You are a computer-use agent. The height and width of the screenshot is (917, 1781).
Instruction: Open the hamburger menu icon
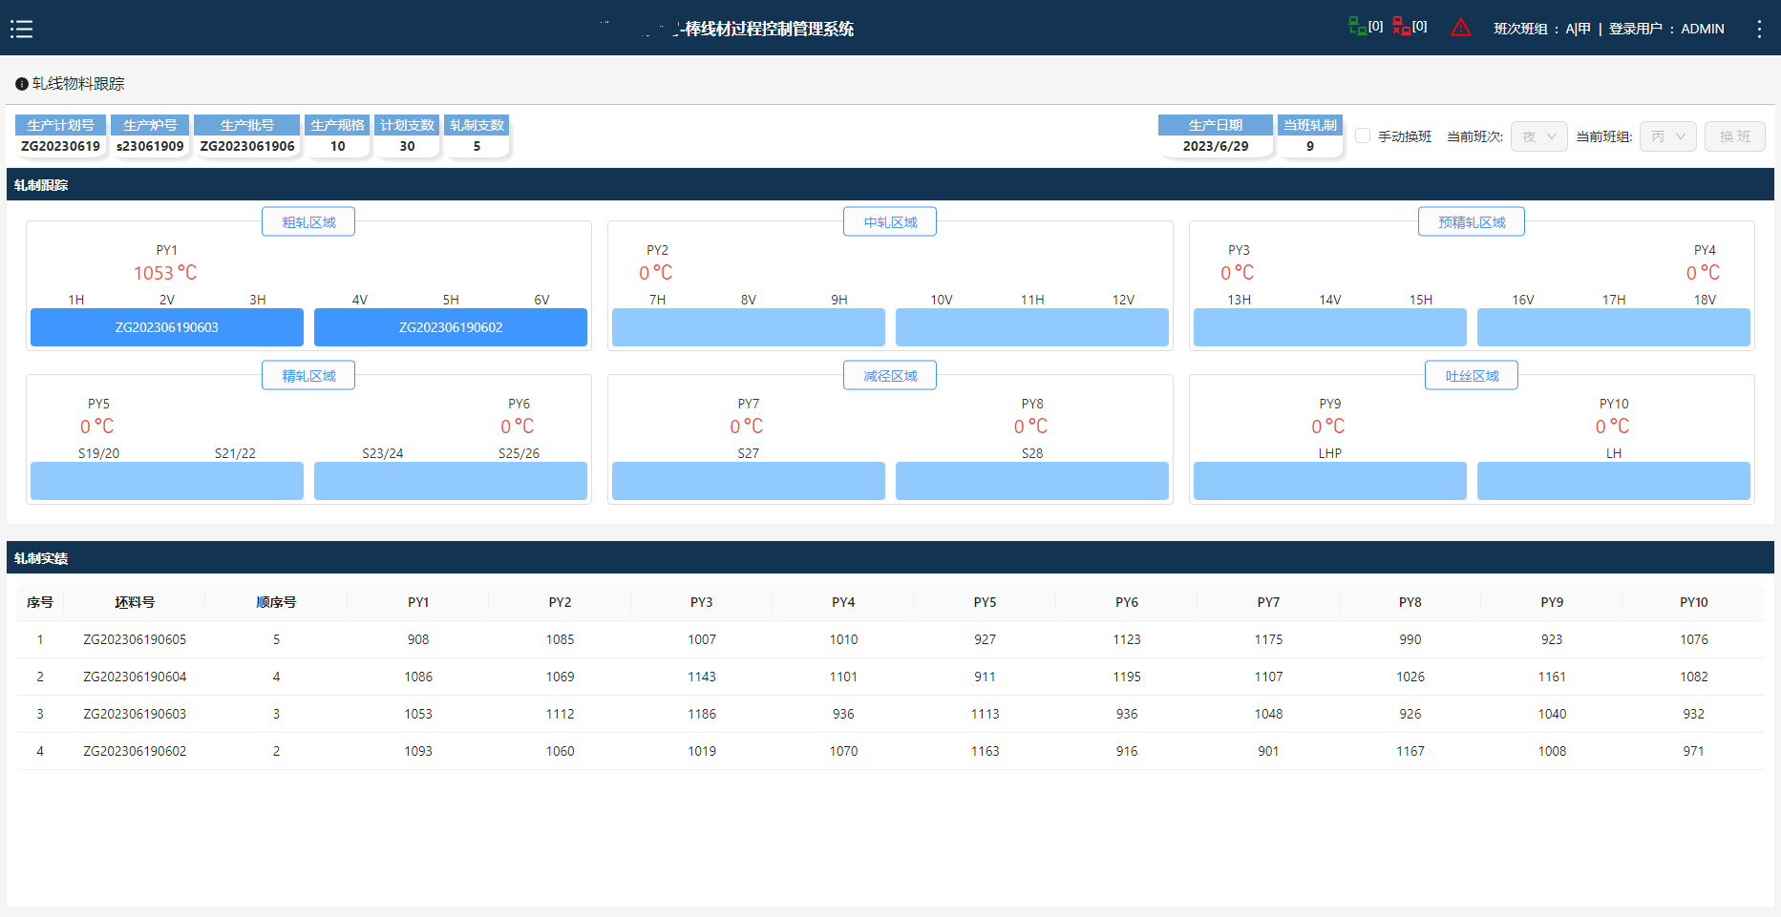point(21,29)
